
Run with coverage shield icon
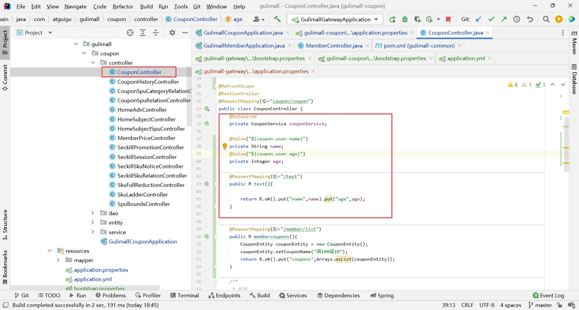point(418,19)
